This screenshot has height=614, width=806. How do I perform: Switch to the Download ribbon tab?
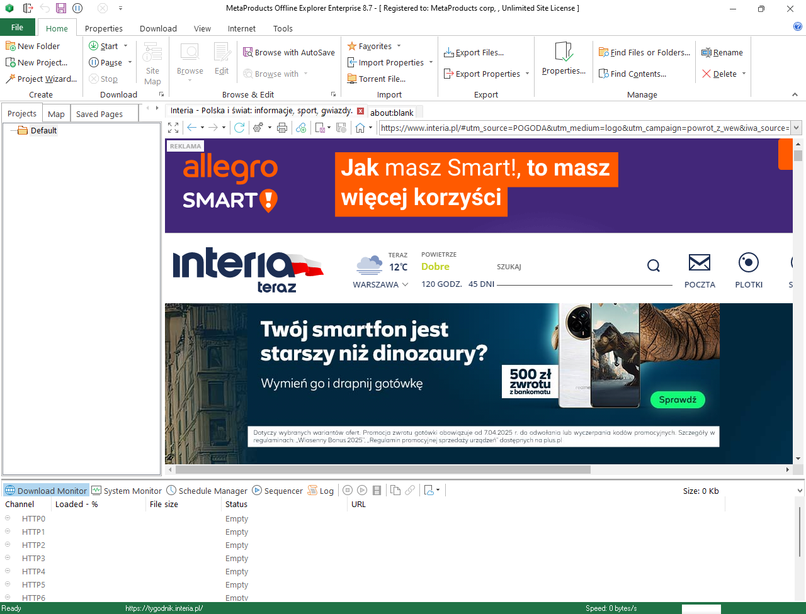[x=158, y=28]
